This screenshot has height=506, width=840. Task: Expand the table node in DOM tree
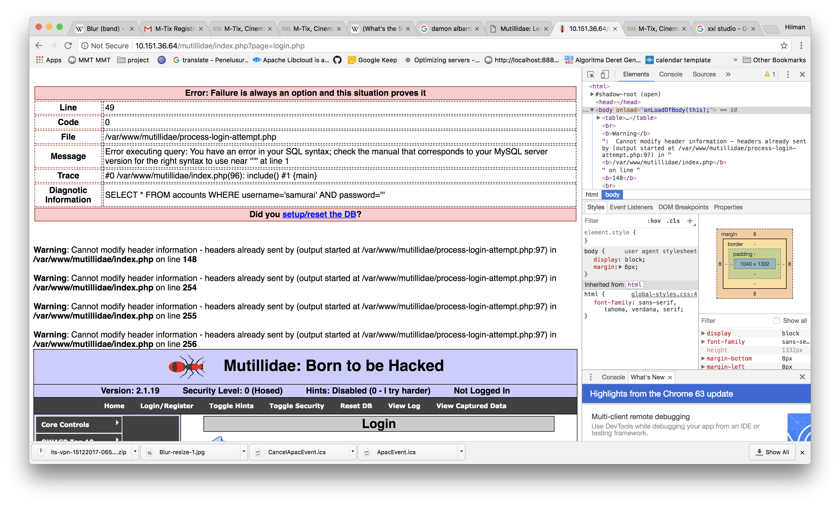pyautogui.click(x=598, y=118)
